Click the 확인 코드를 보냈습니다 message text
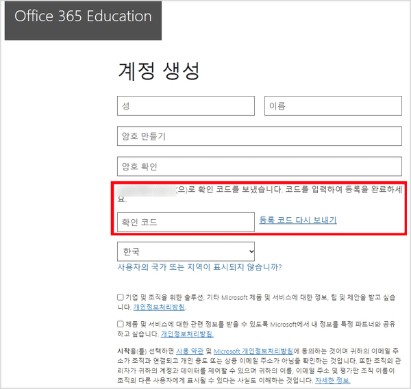The image size is (411, 389). point(260,193)
